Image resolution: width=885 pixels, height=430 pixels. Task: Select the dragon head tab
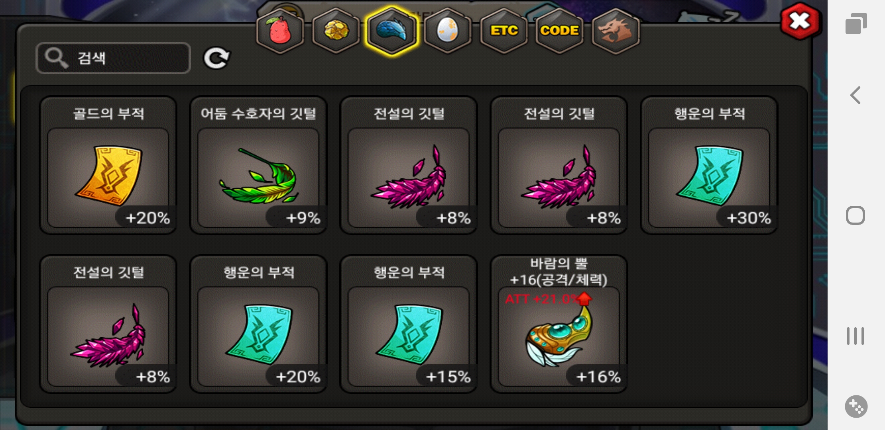(616, 31)
